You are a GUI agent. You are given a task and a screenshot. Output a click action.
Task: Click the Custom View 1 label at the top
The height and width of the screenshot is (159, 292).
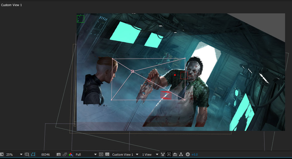click(x=12, y=5)
